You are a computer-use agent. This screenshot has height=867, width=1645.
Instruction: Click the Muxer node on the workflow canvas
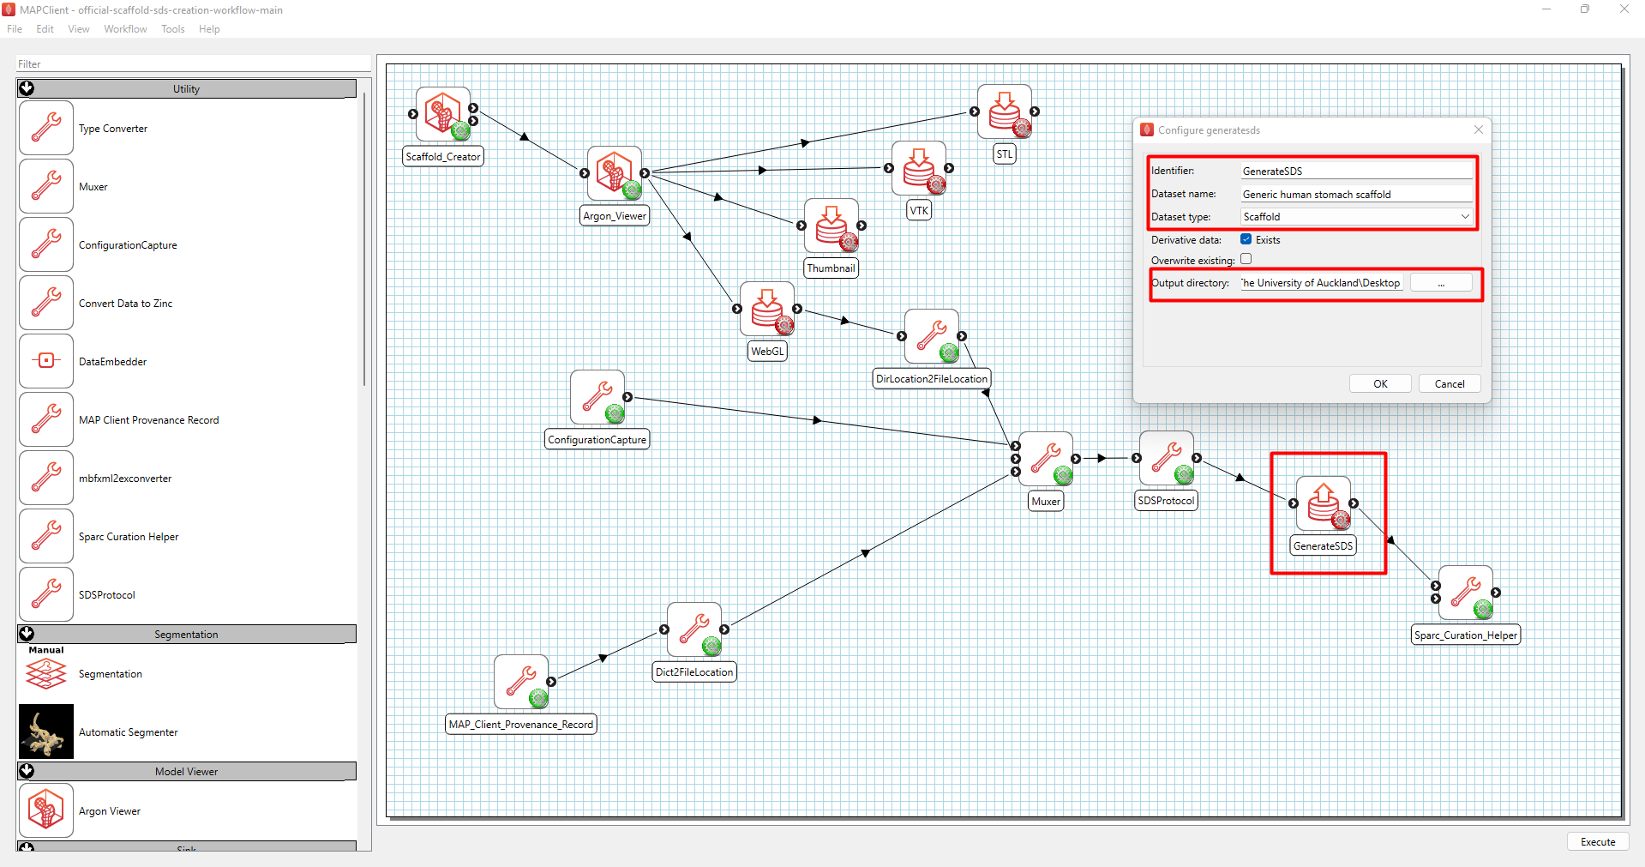point(1046,459)
